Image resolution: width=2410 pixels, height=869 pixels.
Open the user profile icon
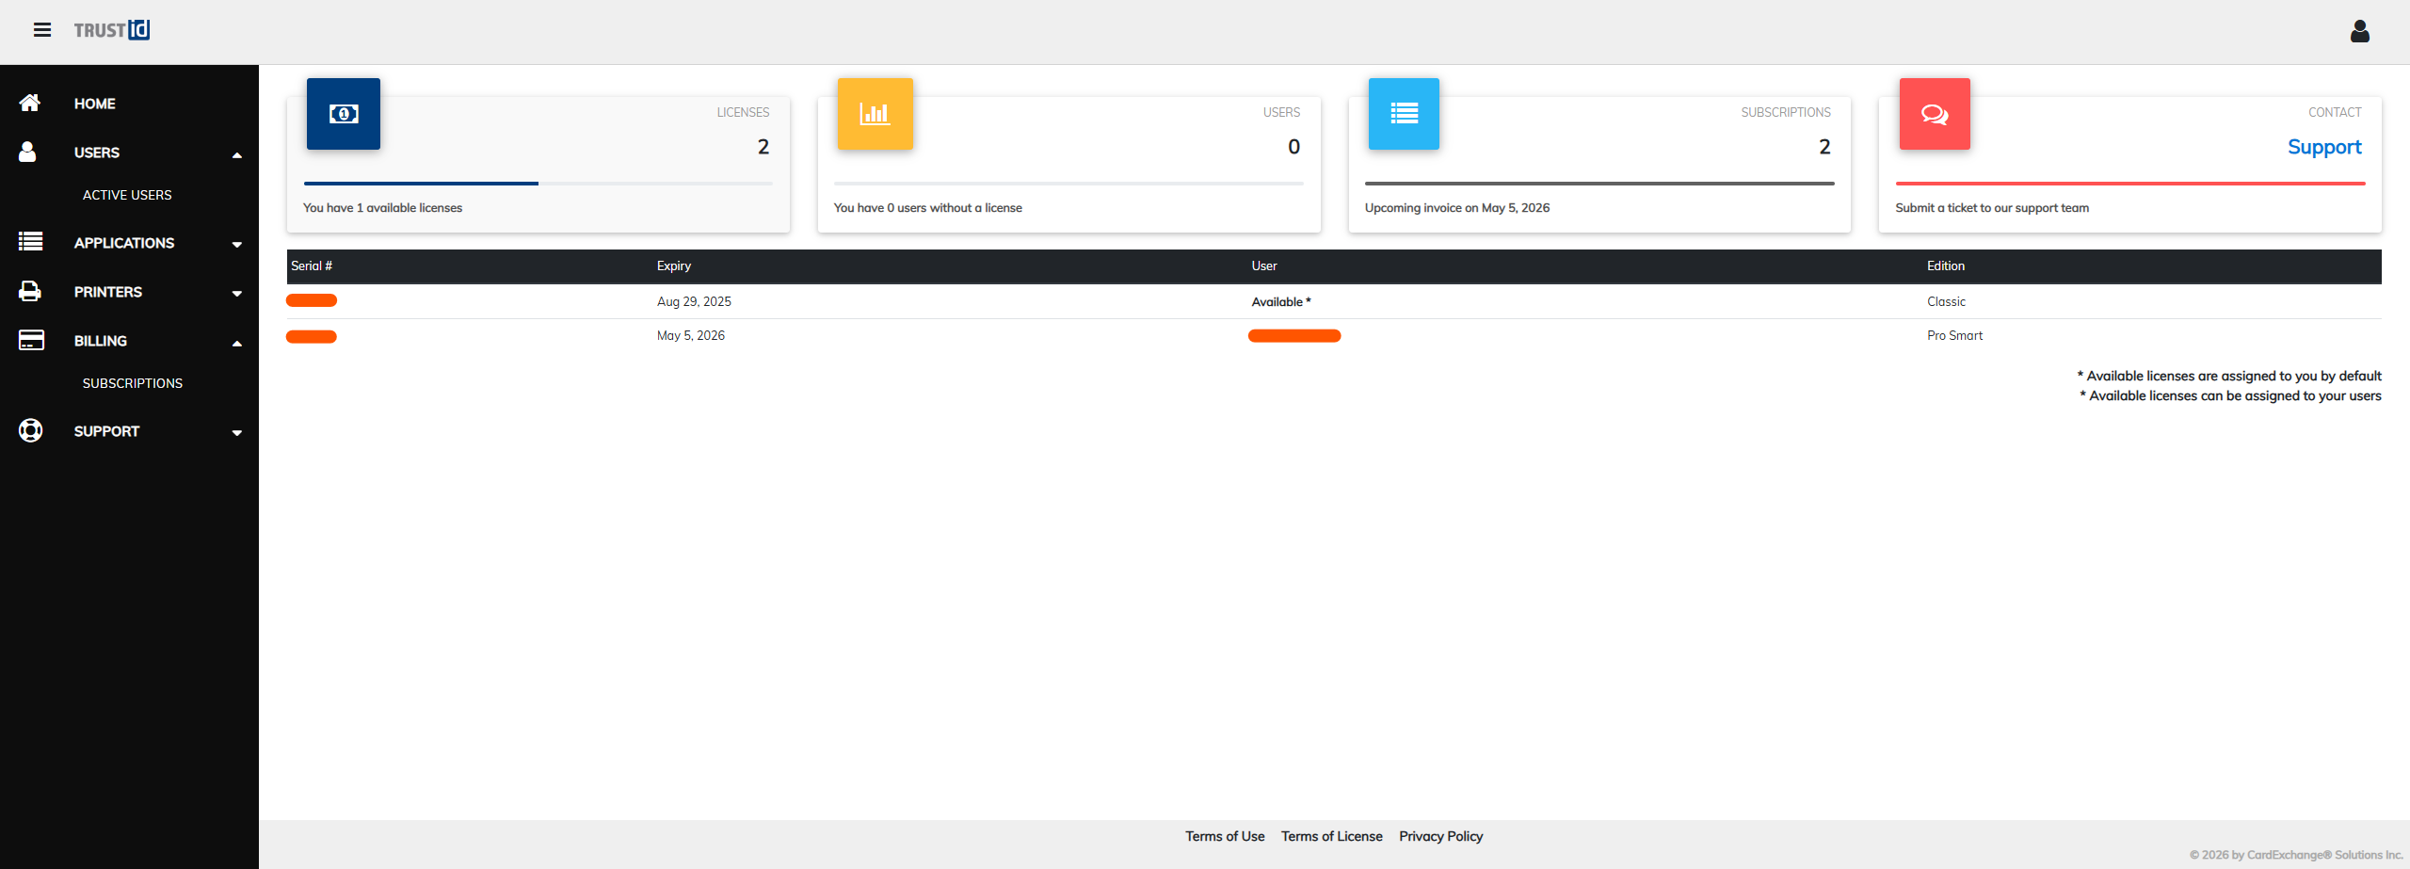[2359, 31]
